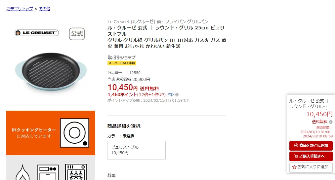
Task: Open the その他 breadcrumb link
Action: [44, 9]
